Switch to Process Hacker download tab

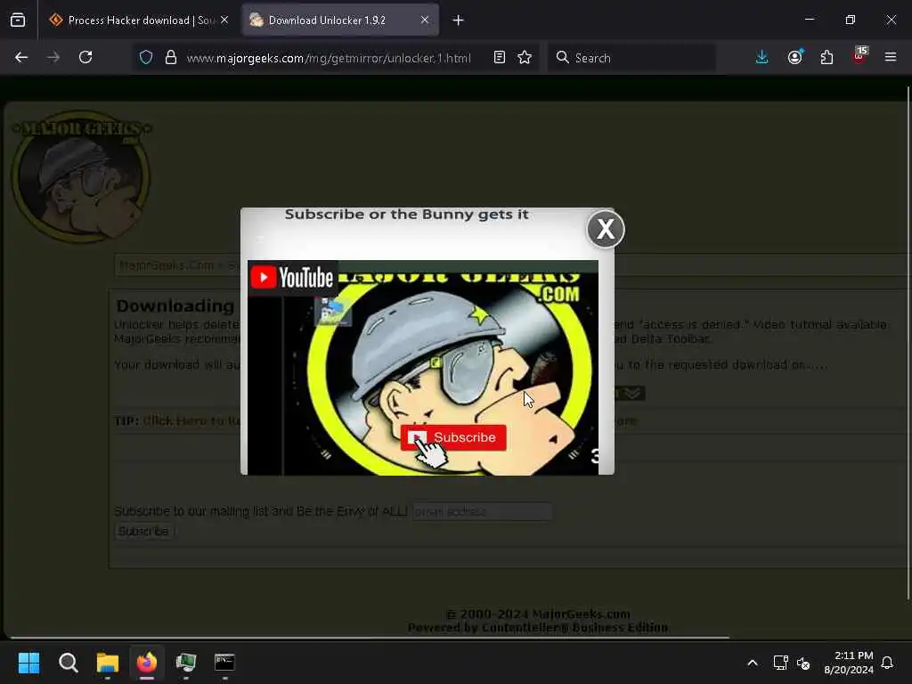click(140, 20)
